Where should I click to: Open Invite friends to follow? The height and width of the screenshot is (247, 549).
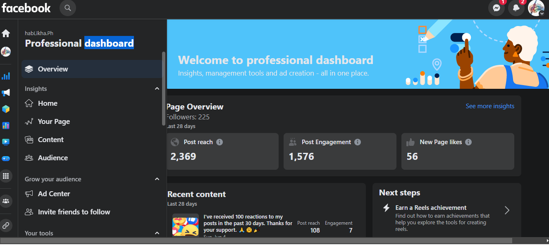pyautogui.click(x=92, y=212)
